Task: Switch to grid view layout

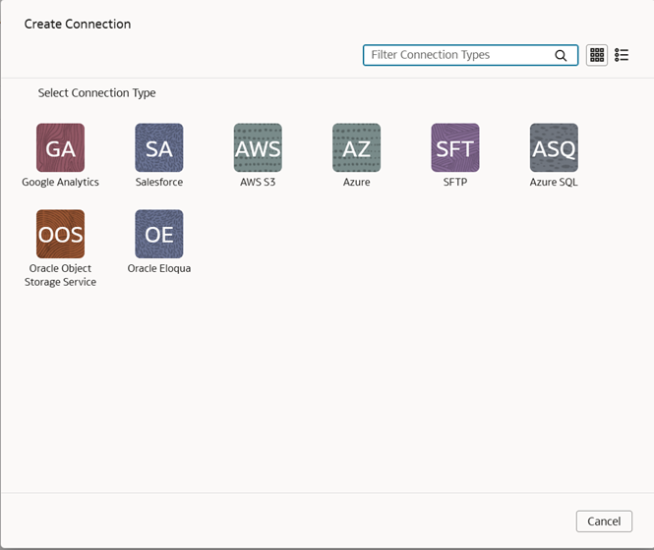Action: coord(597,55)
